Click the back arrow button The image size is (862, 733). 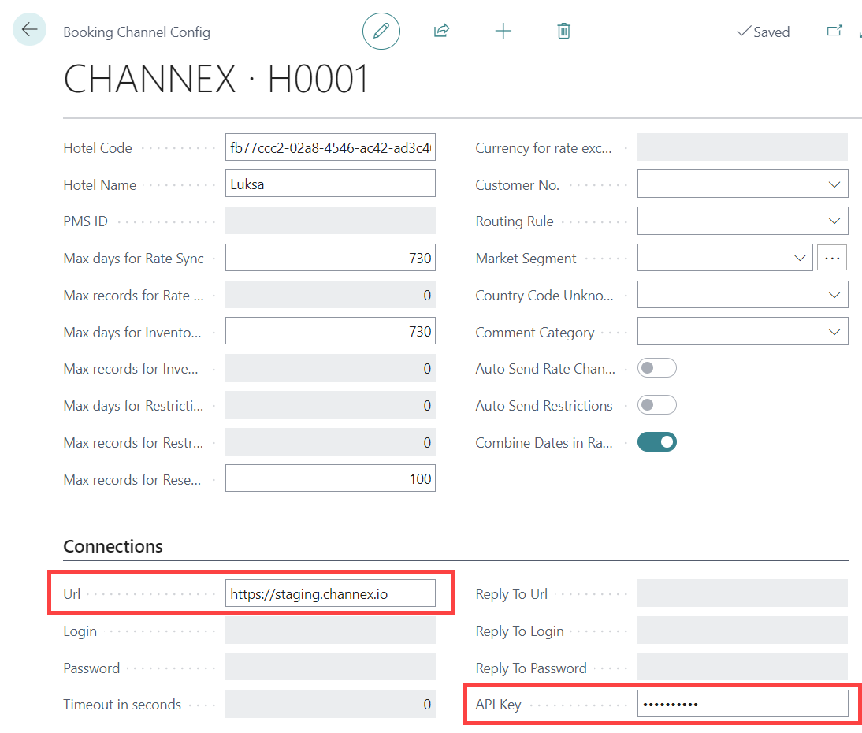tap(30, 31)
